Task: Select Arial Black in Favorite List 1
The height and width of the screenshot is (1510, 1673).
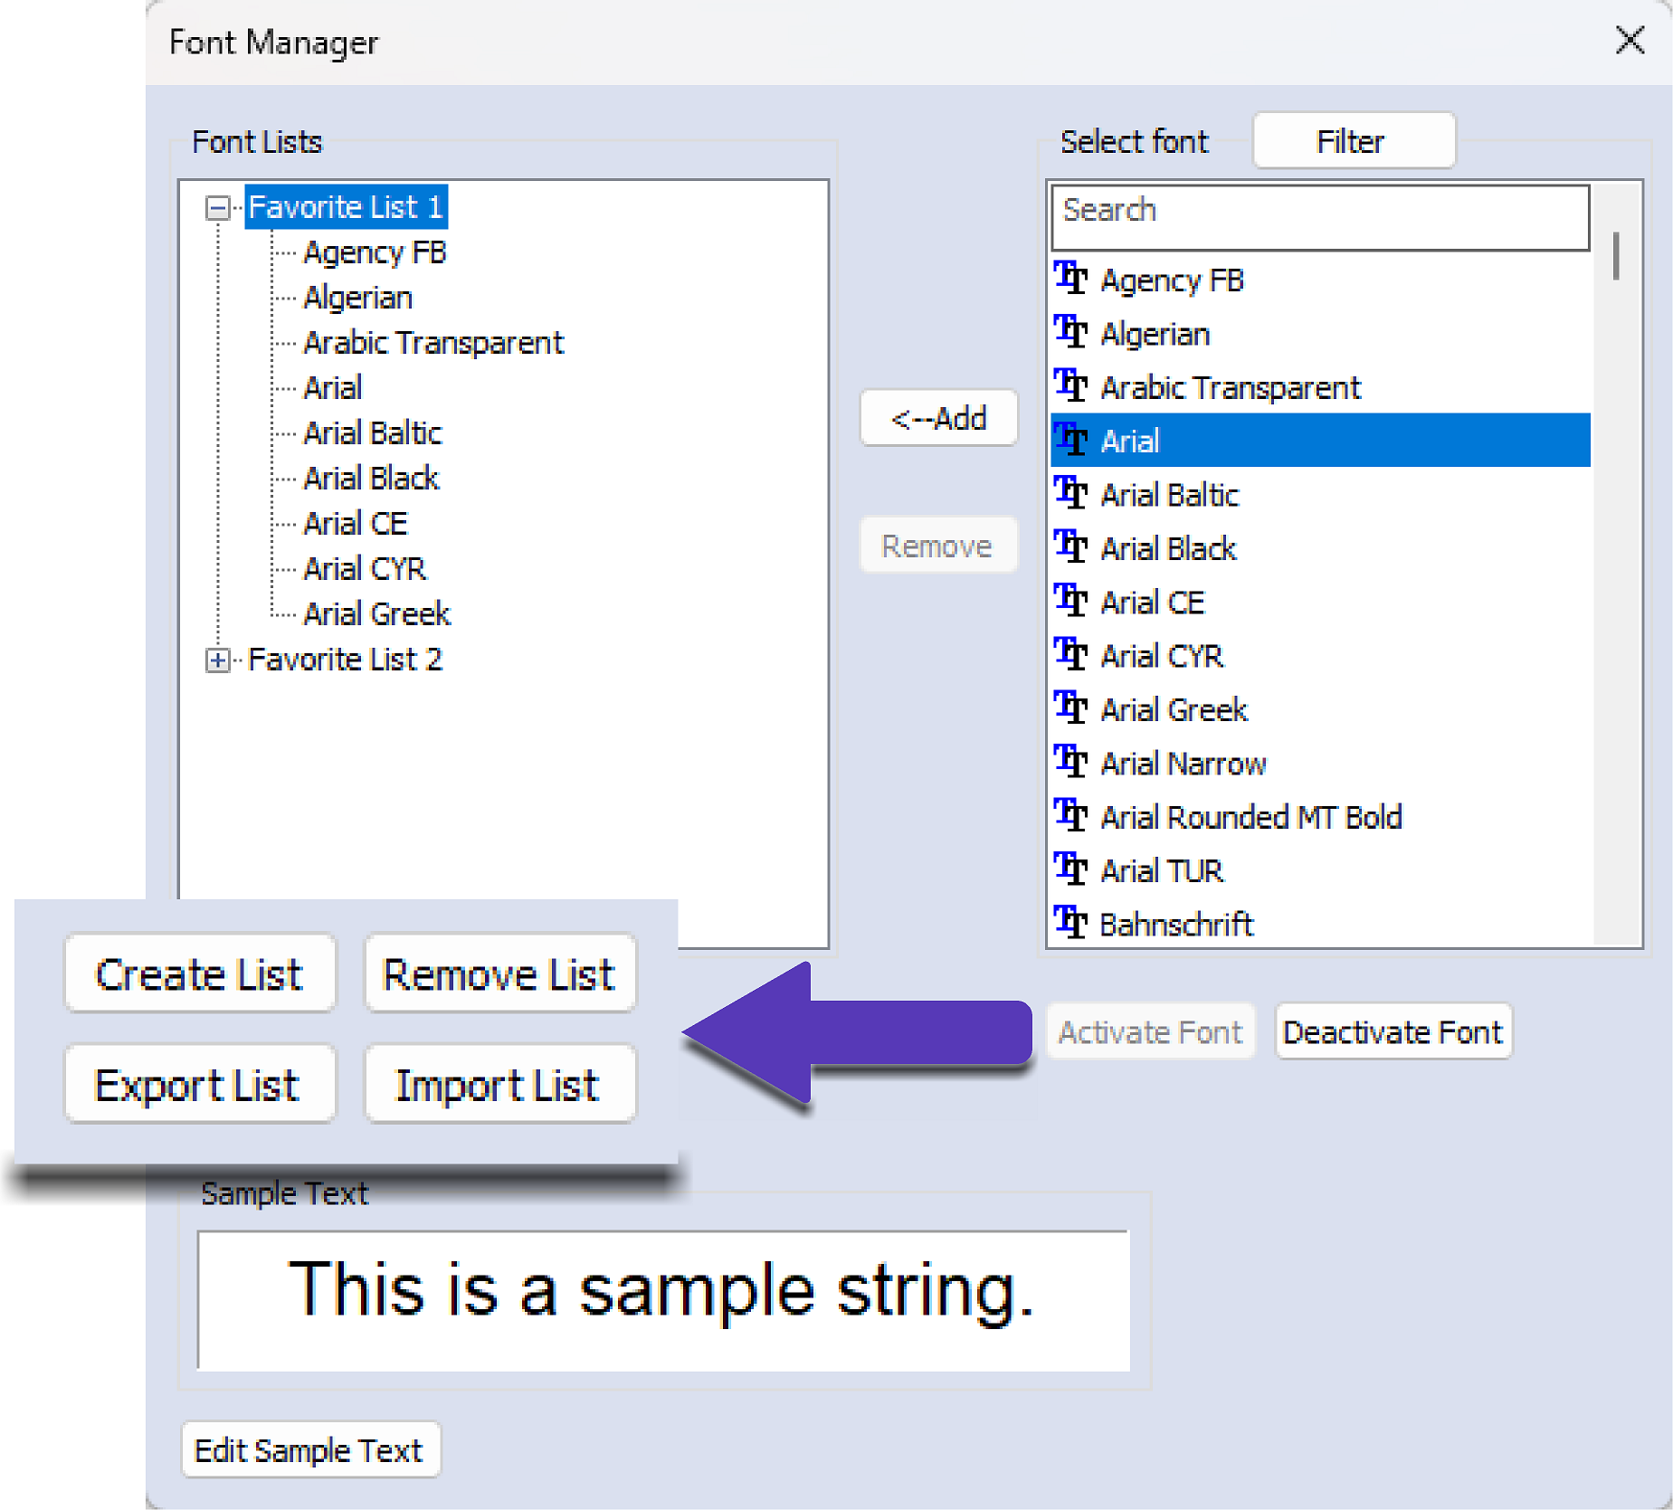Action: [371, 479]
